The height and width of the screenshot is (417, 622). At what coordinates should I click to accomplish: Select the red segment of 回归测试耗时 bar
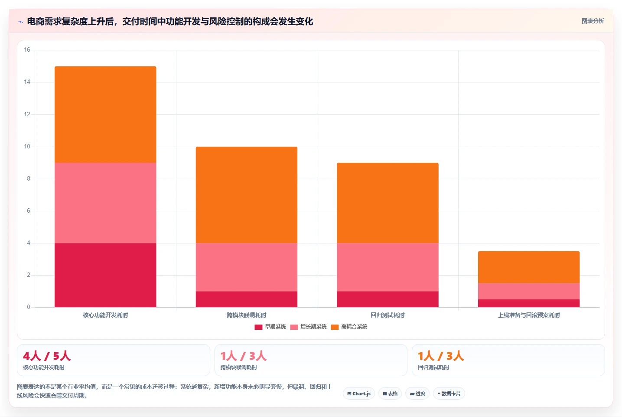(388, 299)
